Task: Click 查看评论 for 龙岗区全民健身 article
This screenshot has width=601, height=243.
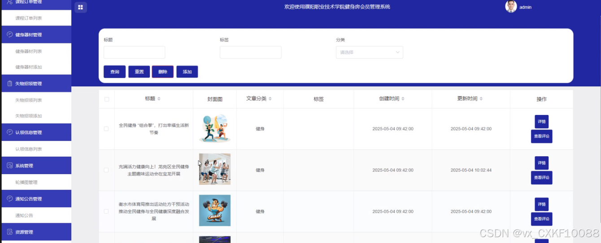Action: click(541, 178)
